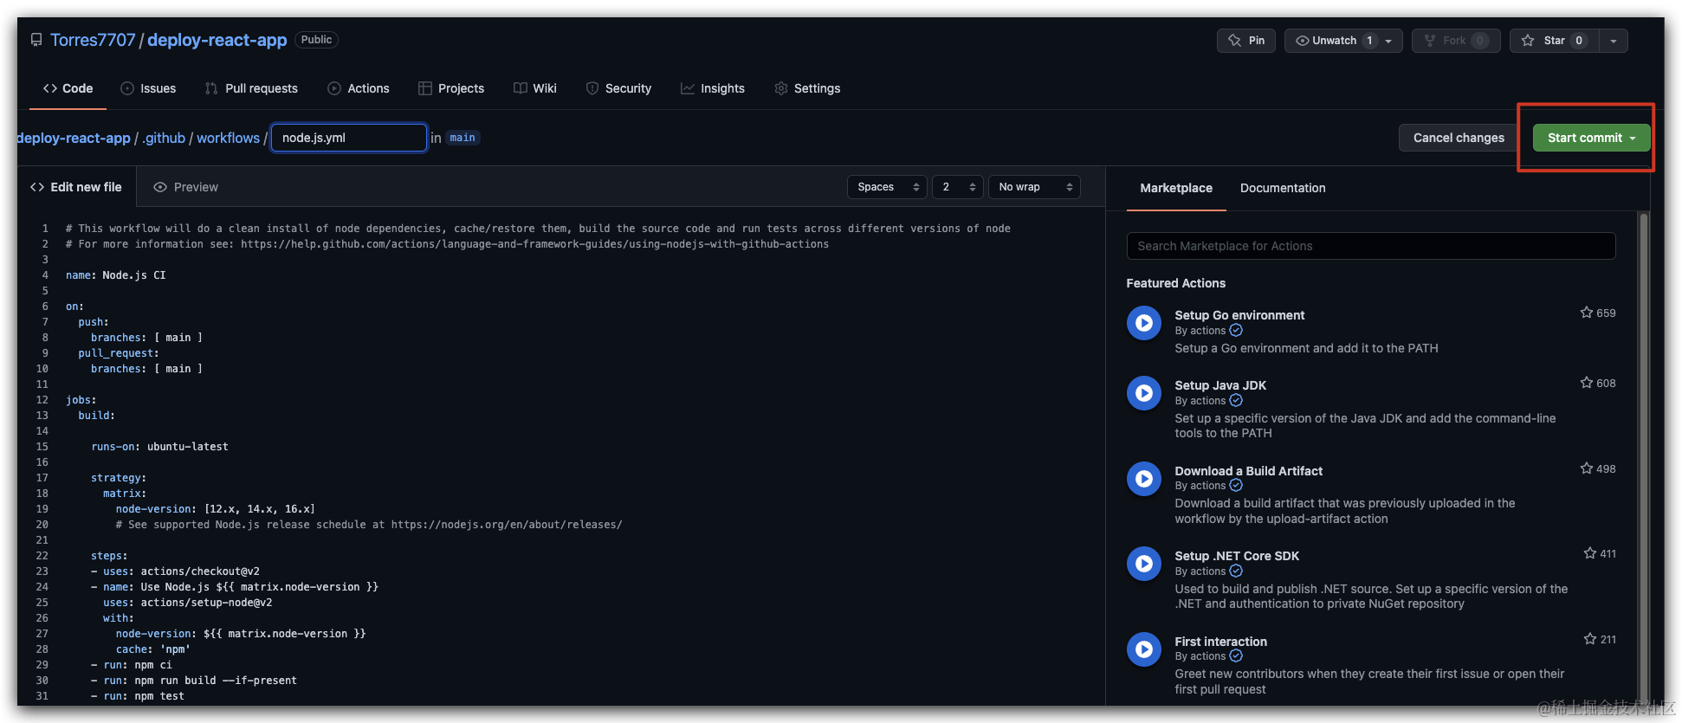The image size is (1682, 723).
Task: Open the Torres7707 profile link
Action: (x=93, y=40)
